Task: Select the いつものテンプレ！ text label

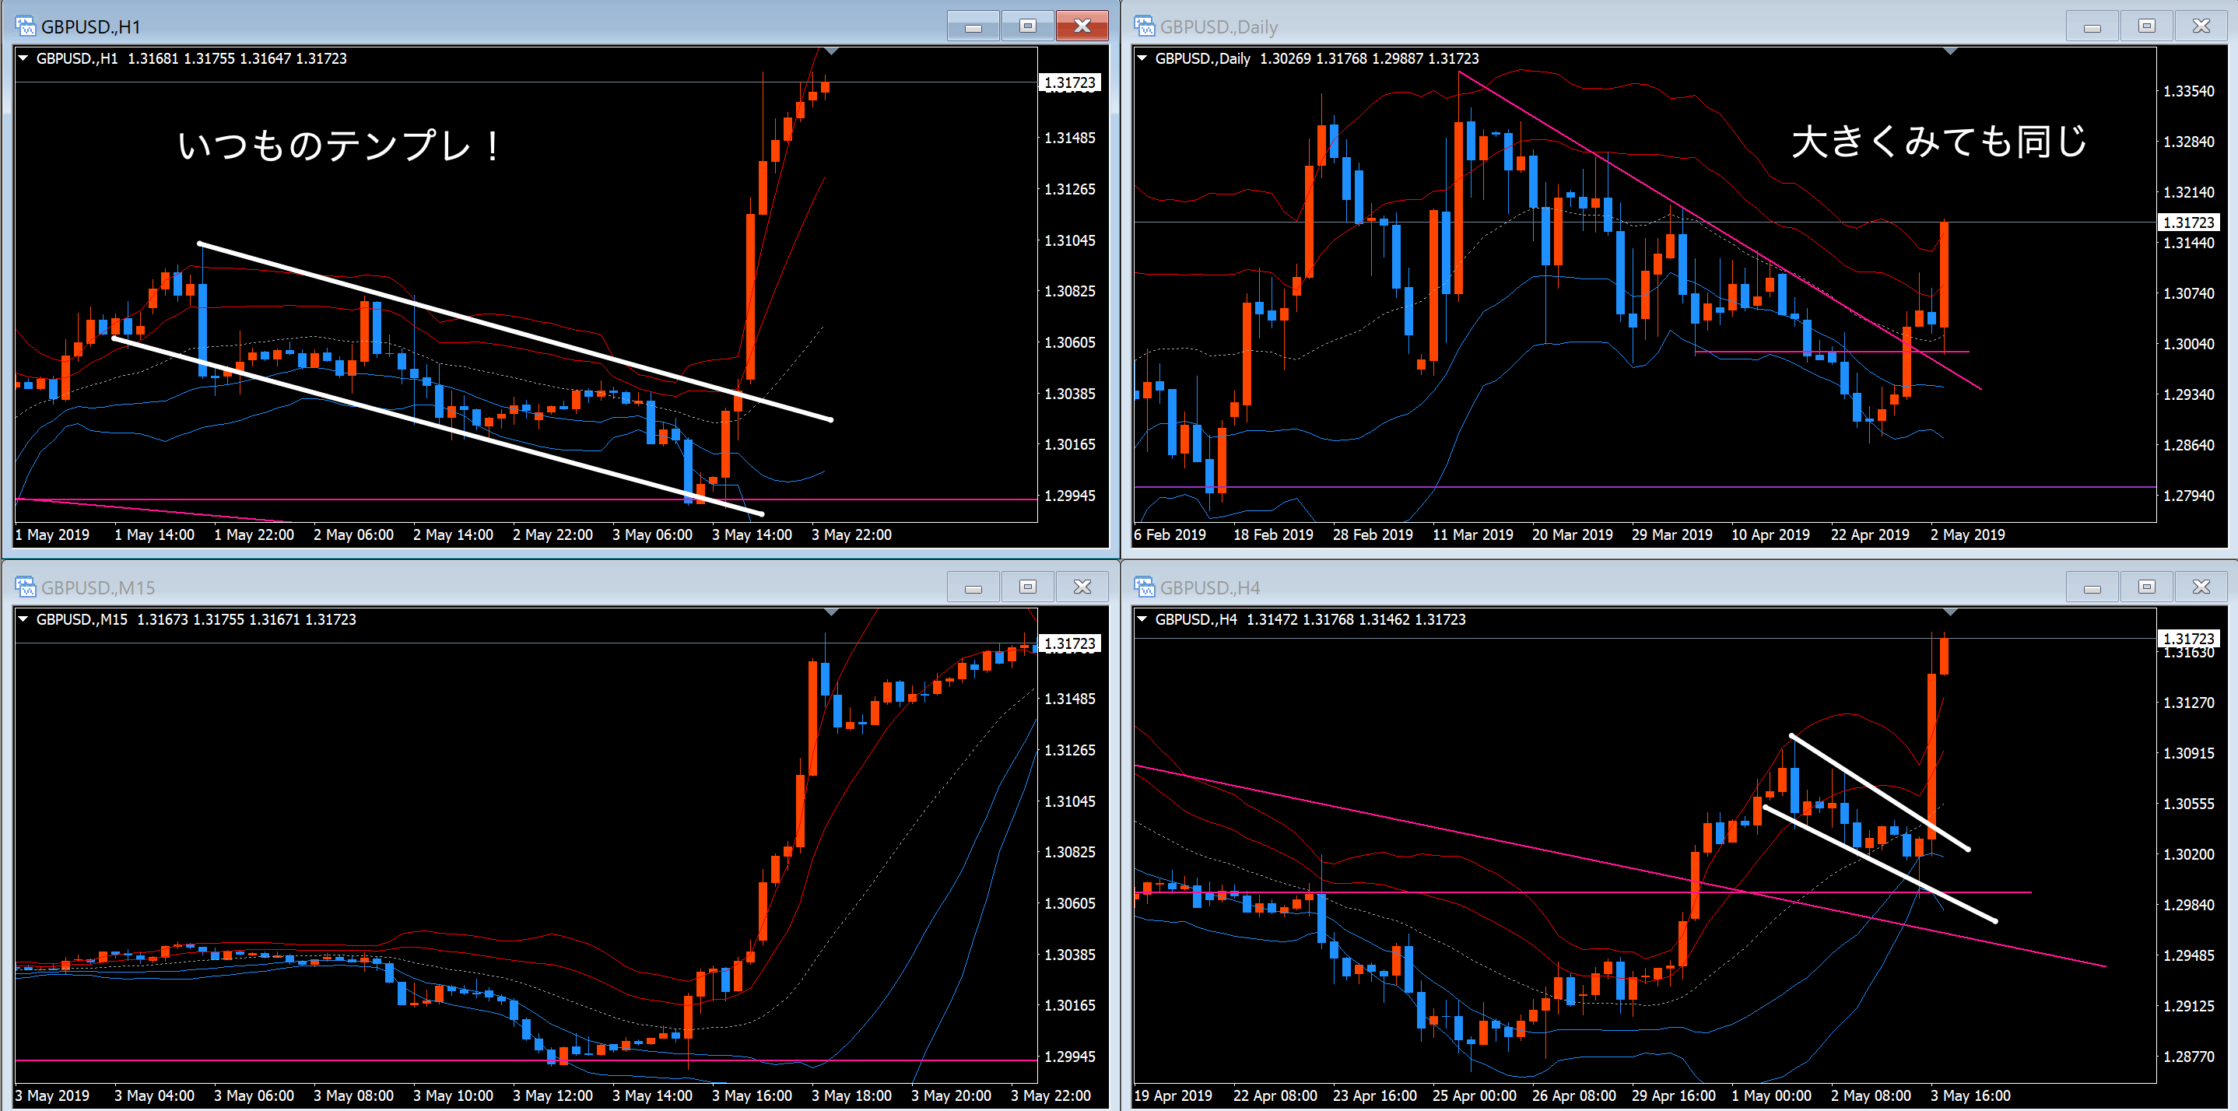Action: point(339,145)
